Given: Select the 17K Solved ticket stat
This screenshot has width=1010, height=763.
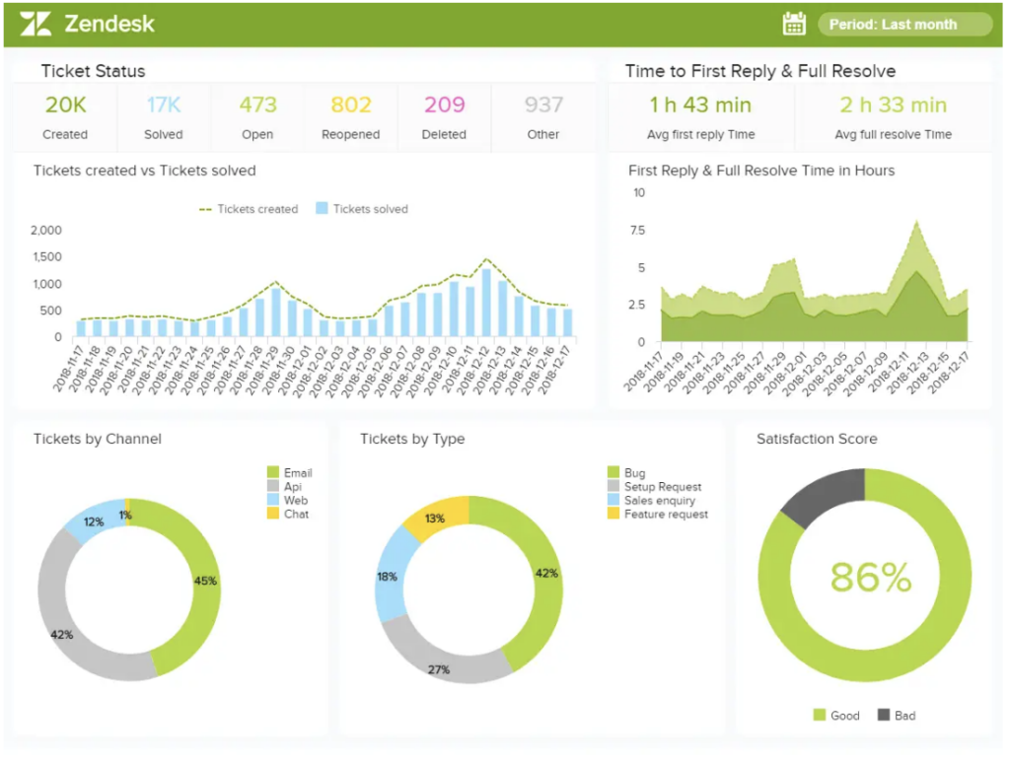Looking at the screenshot, I should (x=164, y=117).
